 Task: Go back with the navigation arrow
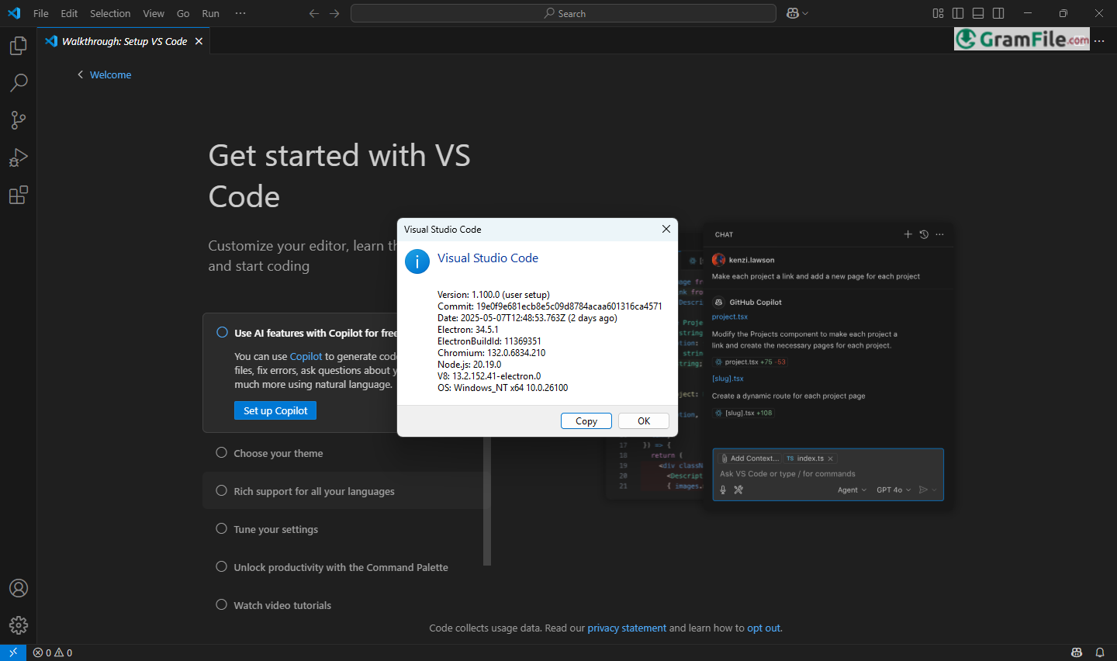(x=314, y=13)
